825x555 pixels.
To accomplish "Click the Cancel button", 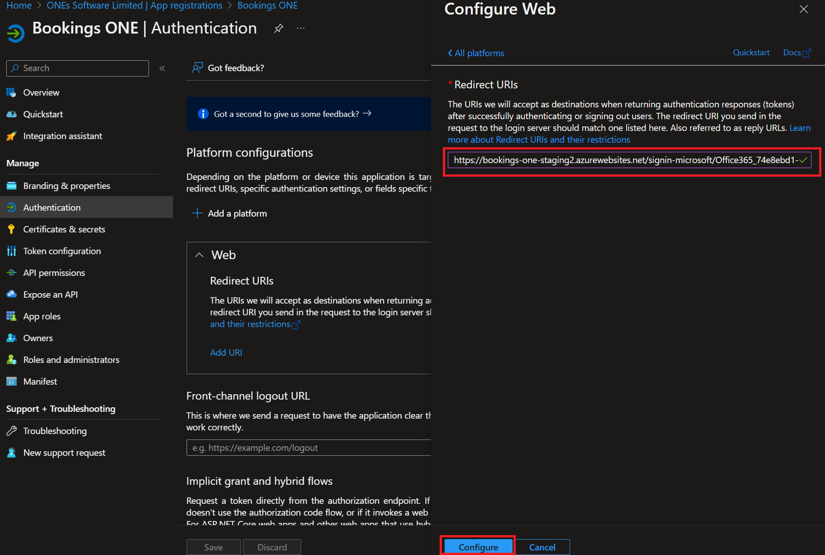I will (x=542, y=547).
